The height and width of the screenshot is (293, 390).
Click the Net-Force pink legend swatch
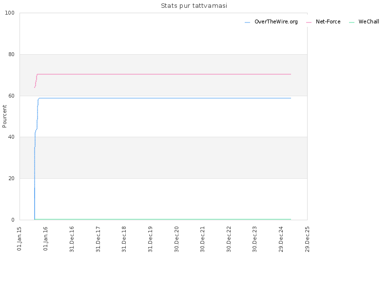click(x=309, y=22)
